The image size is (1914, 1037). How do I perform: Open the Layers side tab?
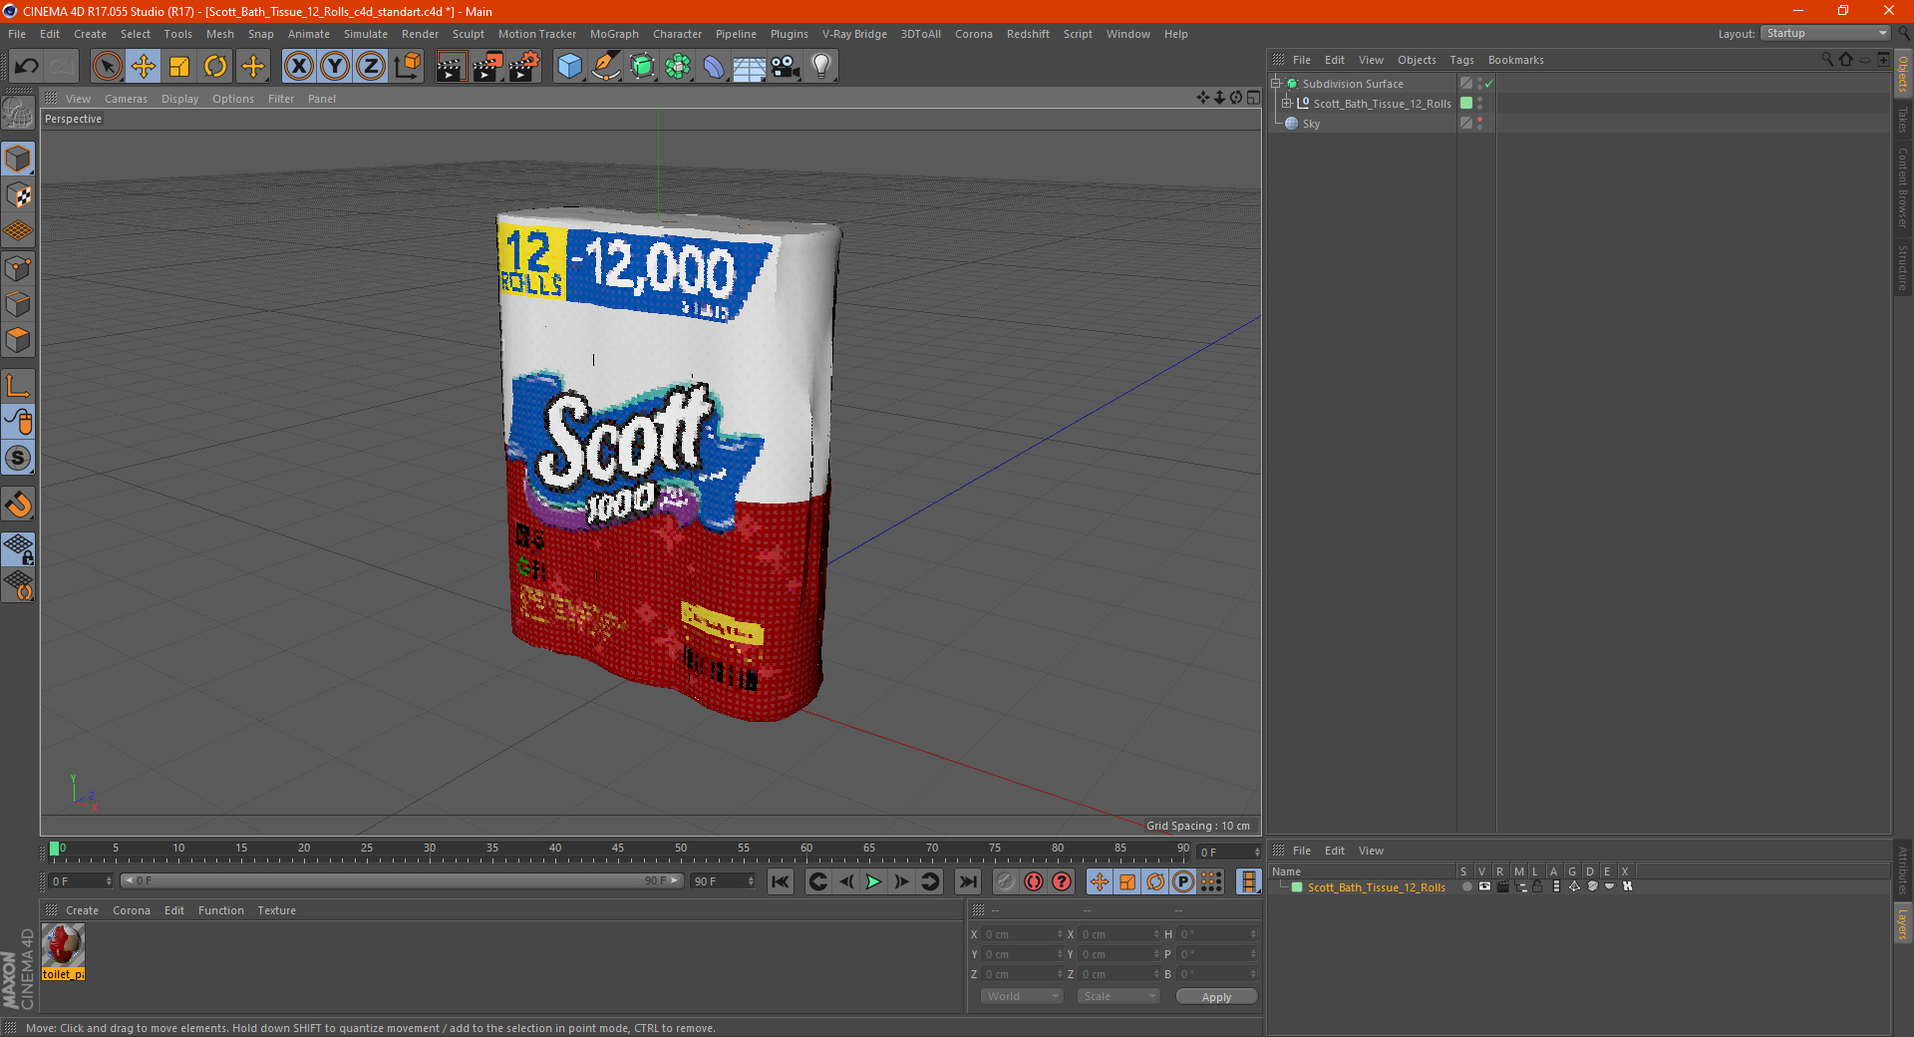[1902, 922]
